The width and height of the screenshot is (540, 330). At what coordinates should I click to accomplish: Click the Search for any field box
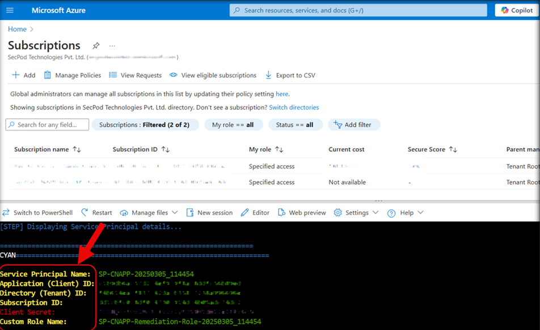pos(47,124)
